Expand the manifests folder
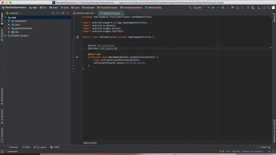The width and height of the screenshot is (276, 155). [9, 21]
